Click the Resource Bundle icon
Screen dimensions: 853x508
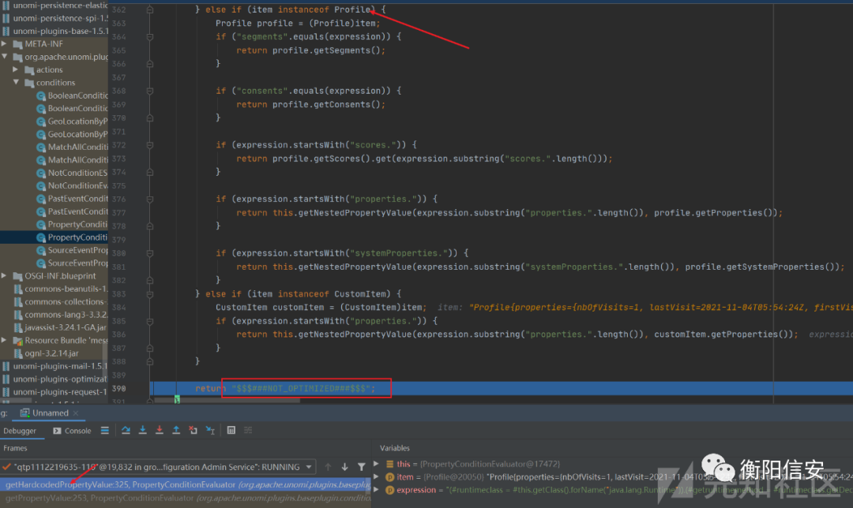pos(18,341)
